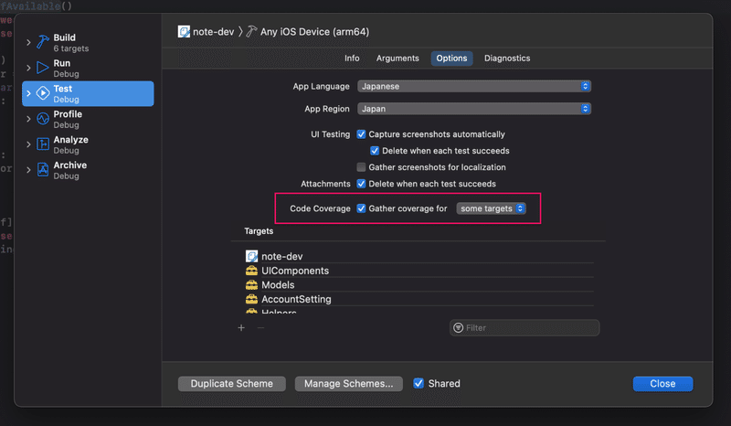Click the targets Filter input field
The image size is (731, 426).
(524, 327)
